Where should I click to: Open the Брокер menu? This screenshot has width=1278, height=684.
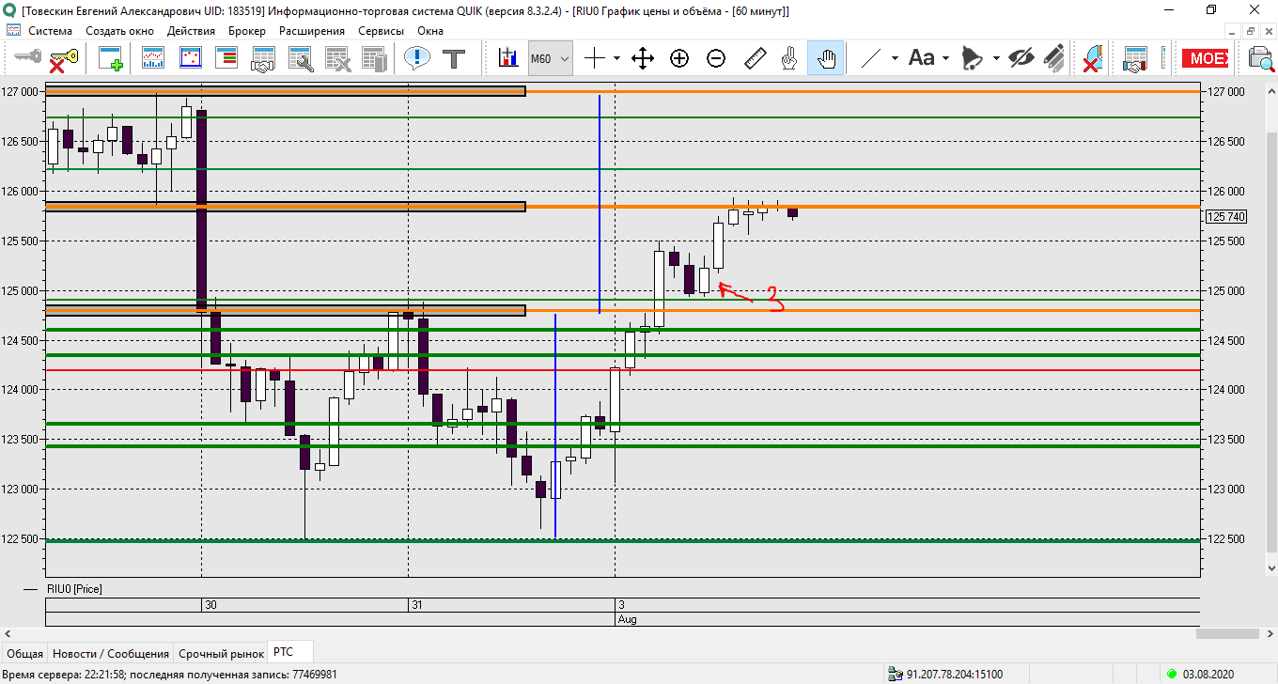[247, 31]
